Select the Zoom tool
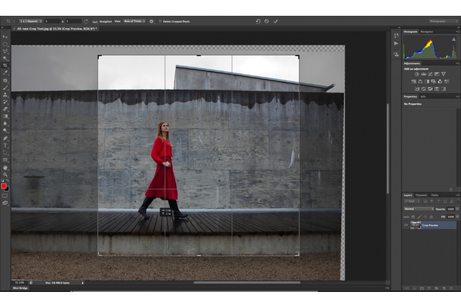The height and width of the screenshot is (307, 461). [5, 174]
